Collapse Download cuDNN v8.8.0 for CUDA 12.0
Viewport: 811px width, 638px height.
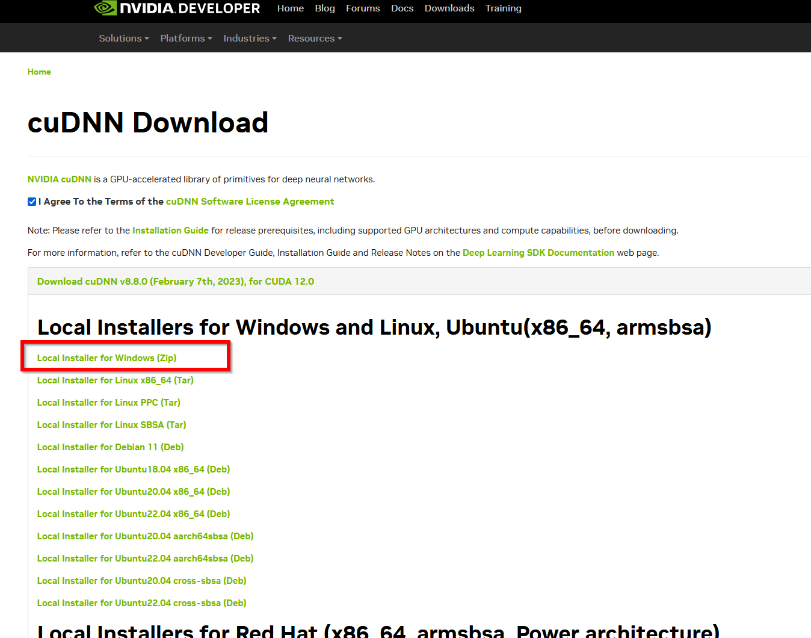click(176, 282)
